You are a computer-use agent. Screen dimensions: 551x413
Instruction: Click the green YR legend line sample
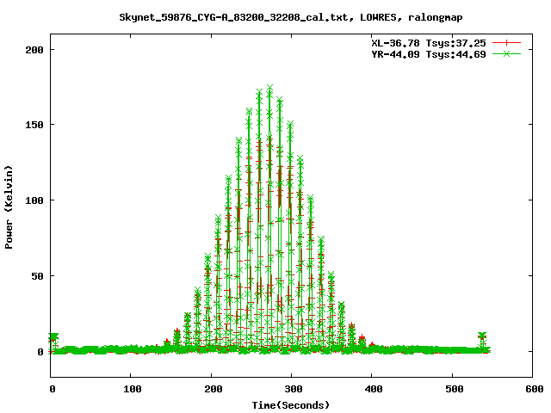coord(506,53)
